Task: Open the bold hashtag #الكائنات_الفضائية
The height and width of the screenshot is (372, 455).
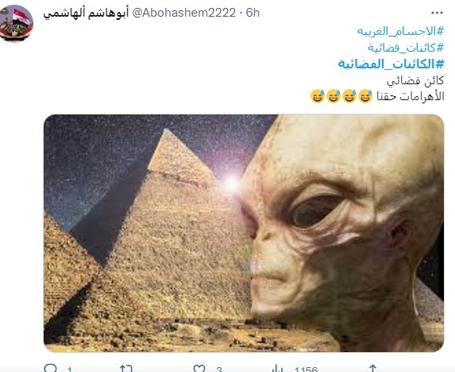Action: tap(391, 64)
